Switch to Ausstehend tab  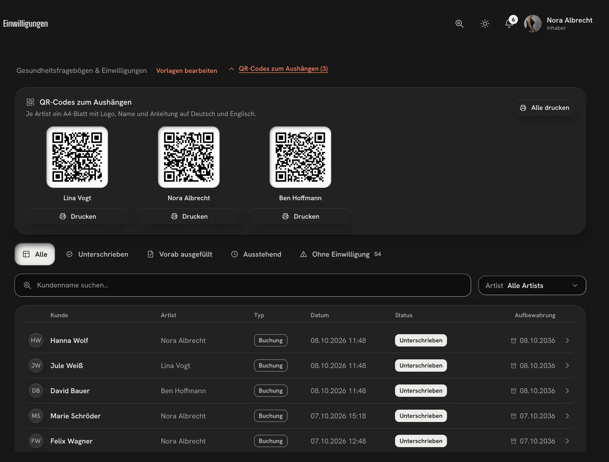(x=256, y=254)
